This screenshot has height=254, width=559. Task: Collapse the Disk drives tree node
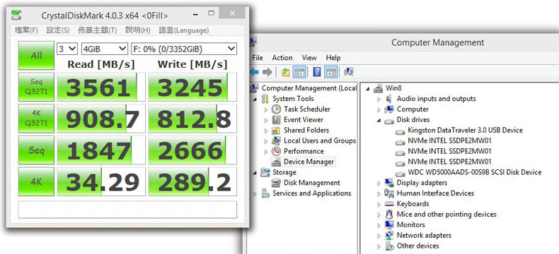379,120
